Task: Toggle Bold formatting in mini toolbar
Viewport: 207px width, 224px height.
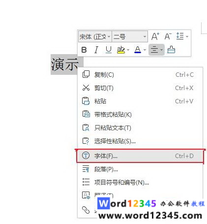Action: coord(84,50)
